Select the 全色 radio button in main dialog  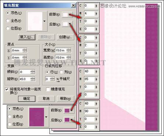[x=8, y=21]
